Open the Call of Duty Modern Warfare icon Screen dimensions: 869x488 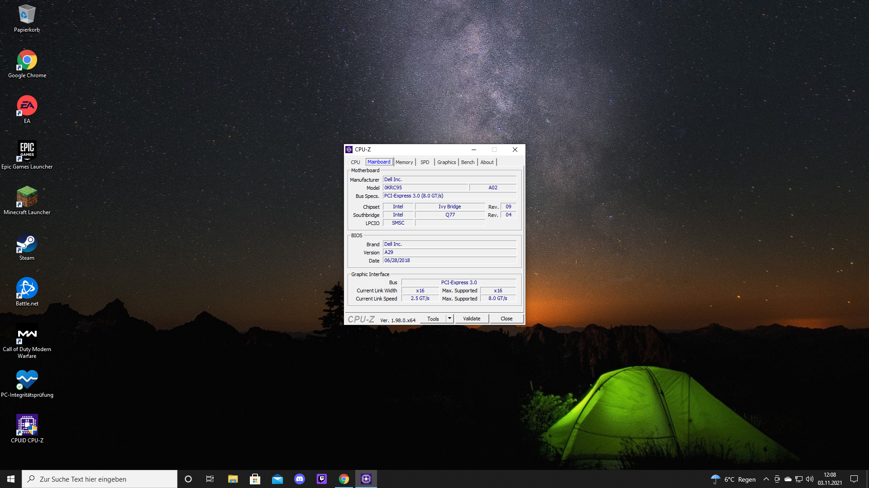tap(27, 334)
